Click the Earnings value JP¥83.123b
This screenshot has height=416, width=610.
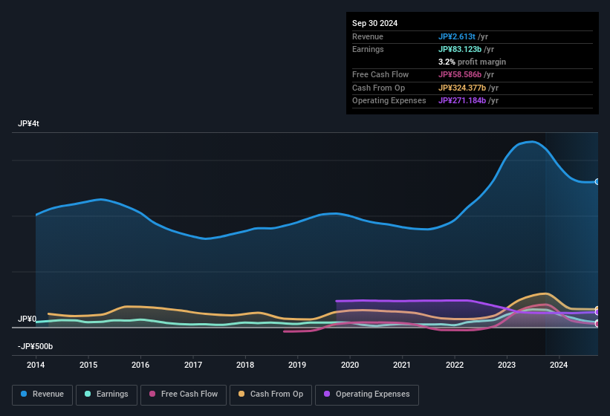click(460, 49)
